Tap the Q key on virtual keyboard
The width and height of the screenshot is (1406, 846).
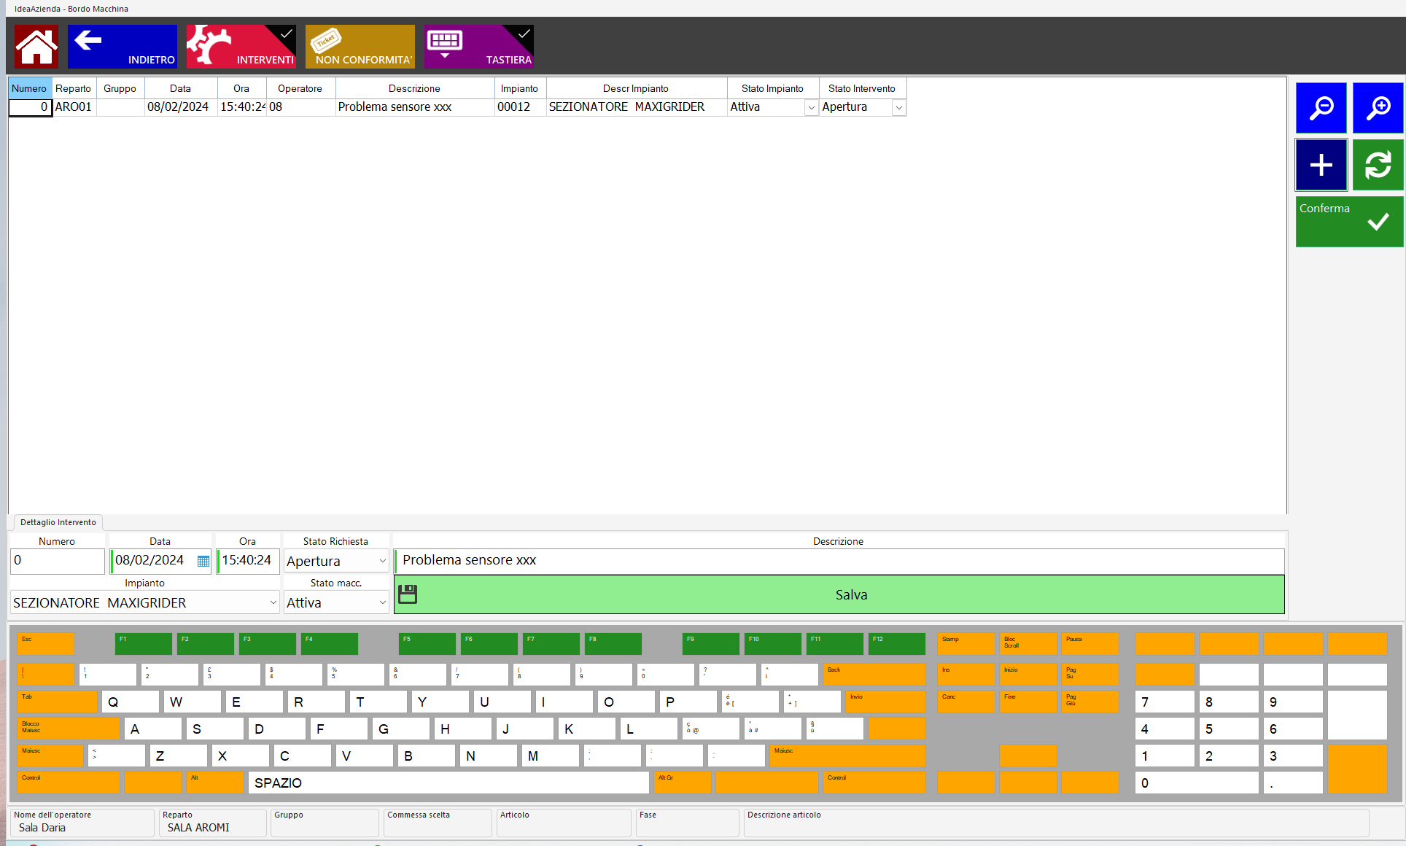pyautogui.click(x=131, y=702)
